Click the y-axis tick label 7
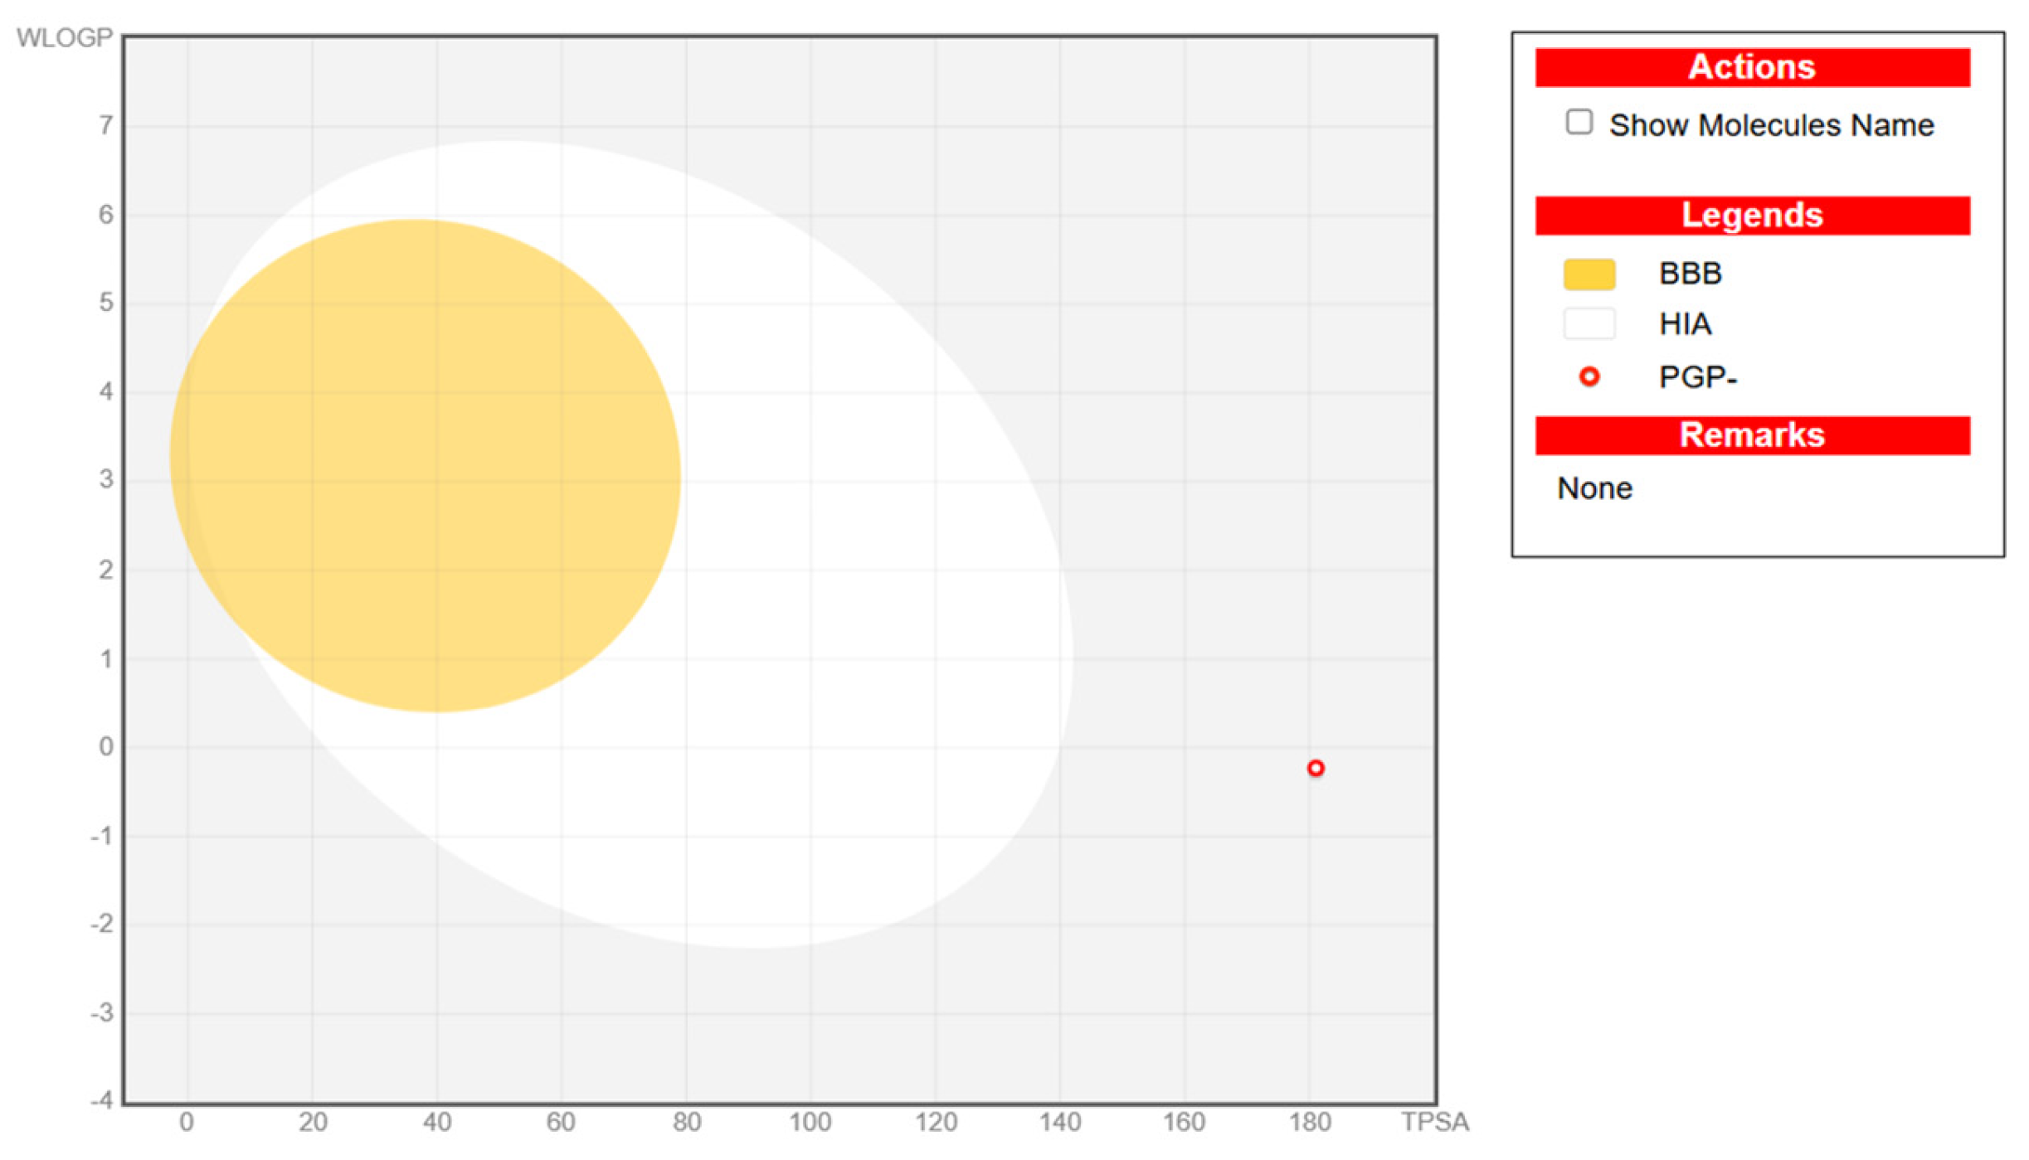 106,125
